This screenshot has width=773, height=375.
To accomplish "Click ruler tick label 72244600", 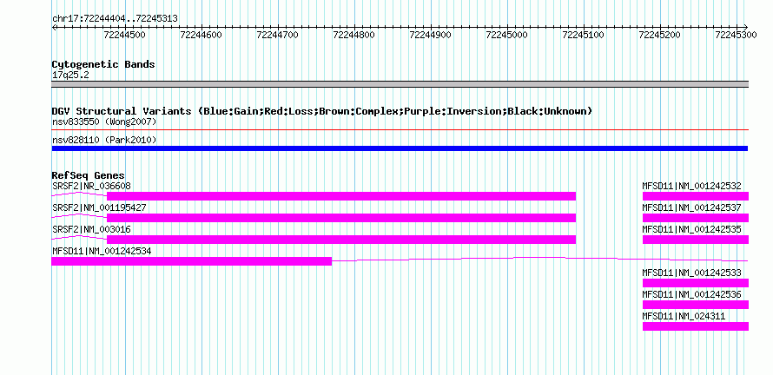I will 202,35.
